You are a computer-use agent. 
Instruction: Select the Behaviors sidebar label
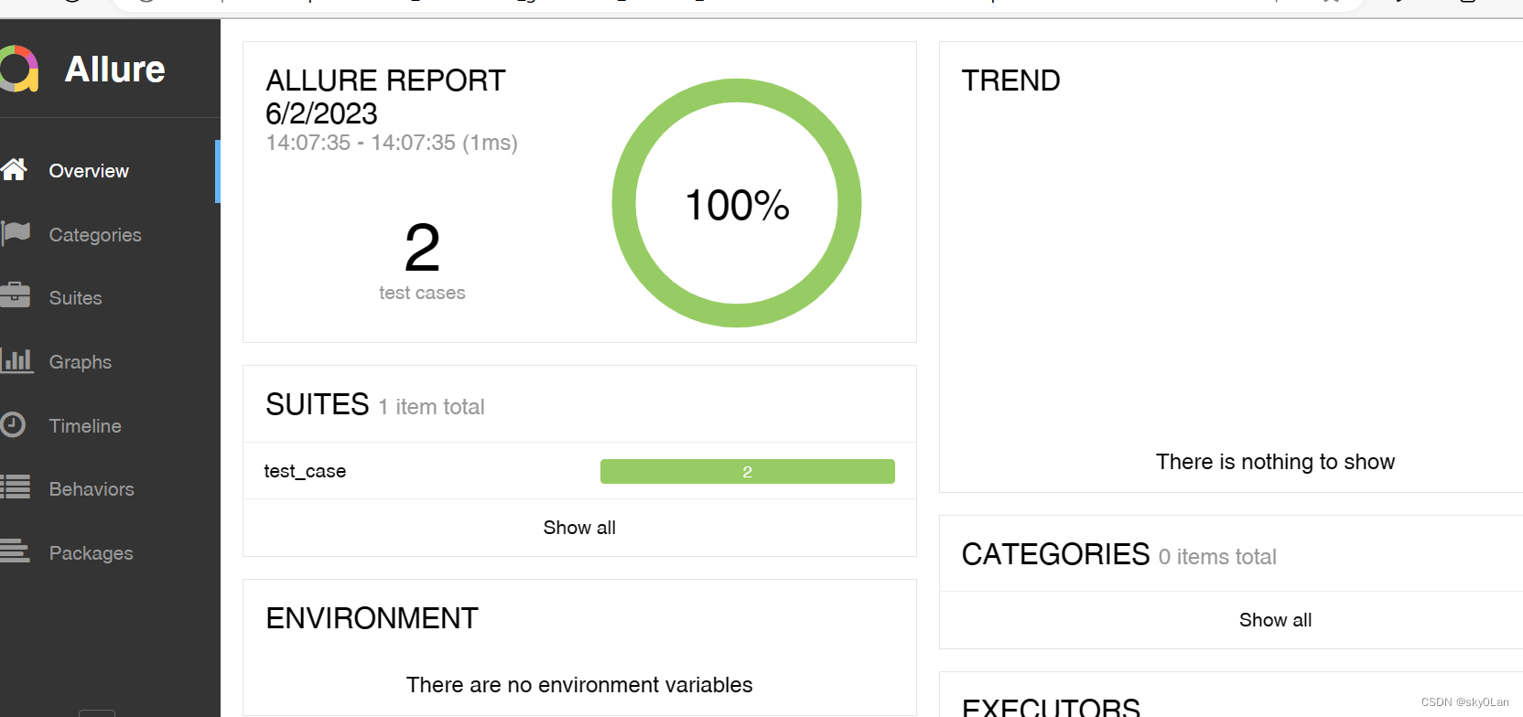[92, 489]
